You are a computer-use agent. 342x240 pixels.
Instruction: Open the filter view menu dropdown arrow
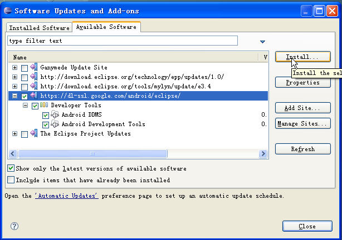(x=262, y=42)
